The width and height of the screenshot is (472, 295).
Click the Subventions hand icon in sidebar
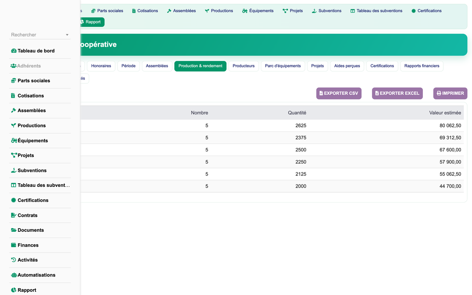coord(14,170)
